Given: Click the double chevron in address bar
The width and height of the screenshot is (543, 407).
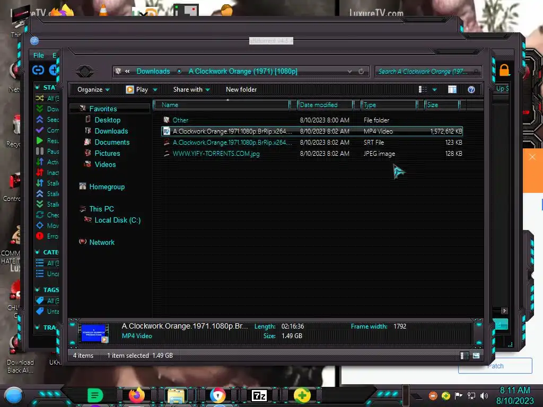Looking at the screenshot, I should 127,72.
